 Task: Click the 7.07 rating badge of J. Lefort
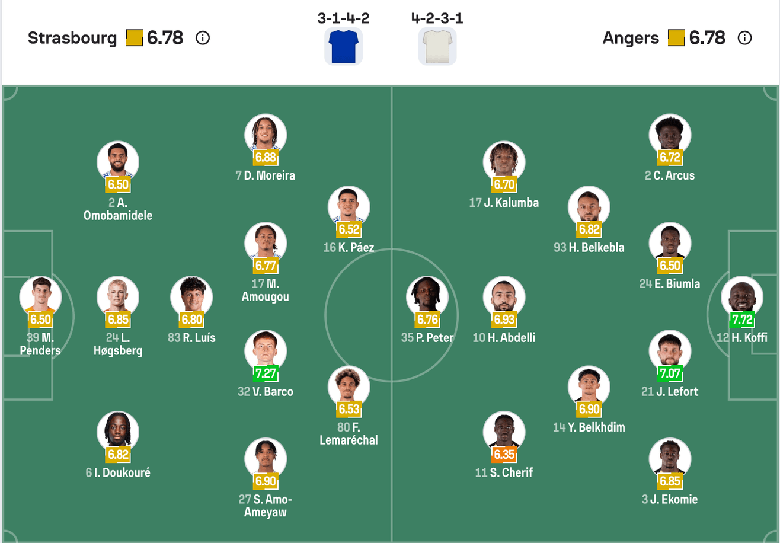[670, 374]
